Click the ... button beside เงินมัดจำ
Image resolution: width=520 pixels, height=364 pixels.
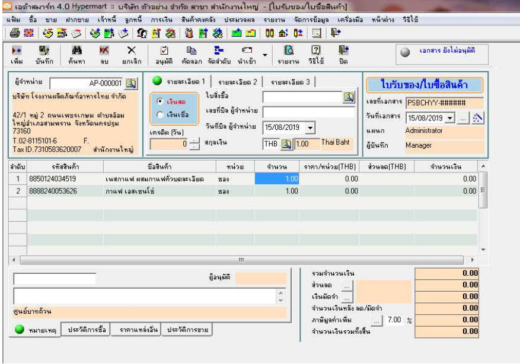(347, 298)
